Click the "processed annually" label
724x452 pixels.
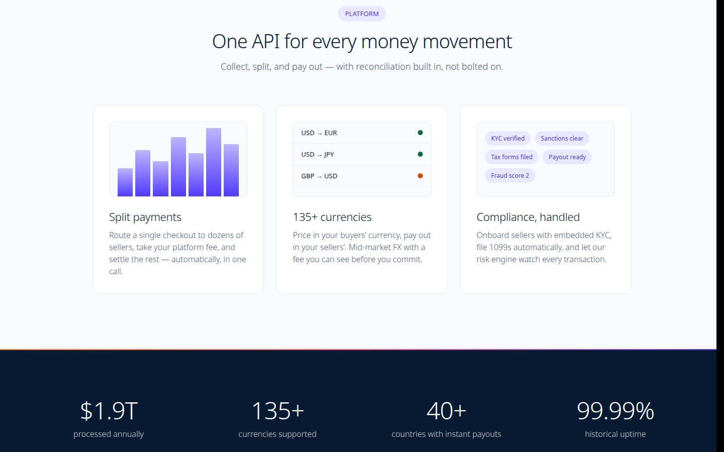109,434
